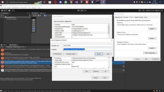The image size is (164, 92).
Task: Confirm edit dialog with Tamam
Action: point(99,54)
